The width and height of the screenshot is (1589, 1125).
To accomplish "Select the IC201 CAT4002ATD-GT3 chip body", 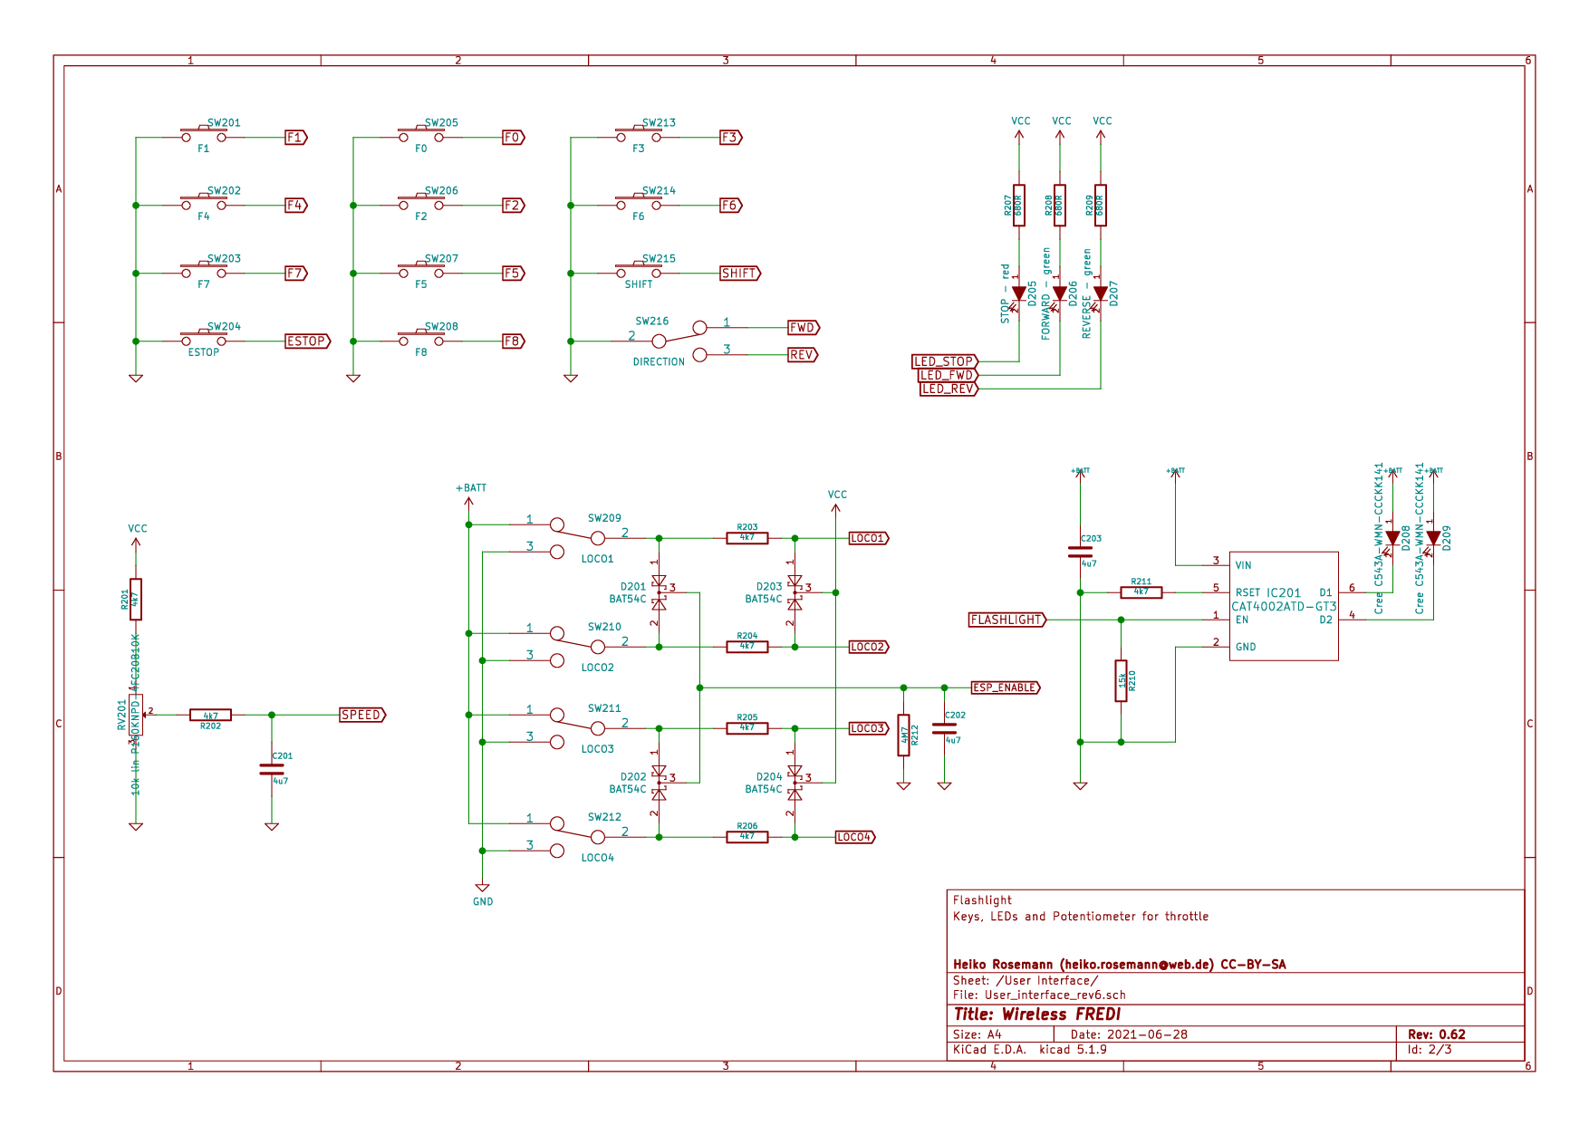I will click(x=1284, y=606).
